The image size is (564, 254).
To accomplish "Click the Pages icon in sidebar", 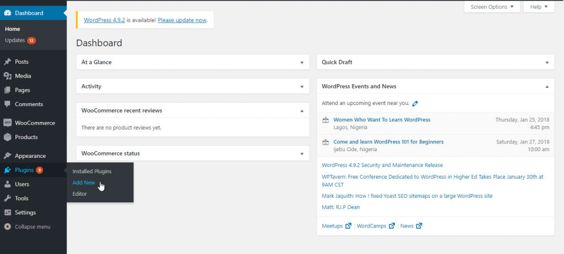I will coord(8,90).
